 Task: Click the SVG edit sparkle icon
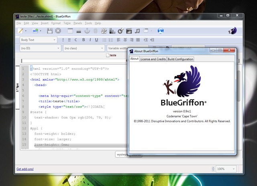(120, 31)
